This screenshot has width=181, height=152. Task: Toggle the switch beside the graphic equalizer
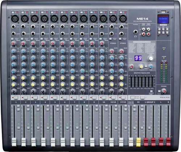tap(151, 91)
